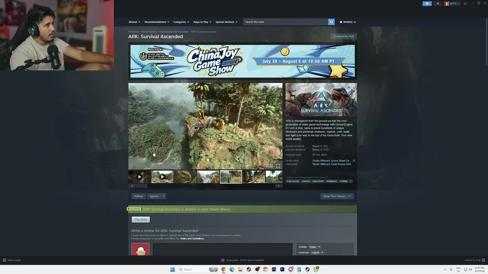
Task: Open the ChinaJoy Game Show banner
Action: pos(242,61)
